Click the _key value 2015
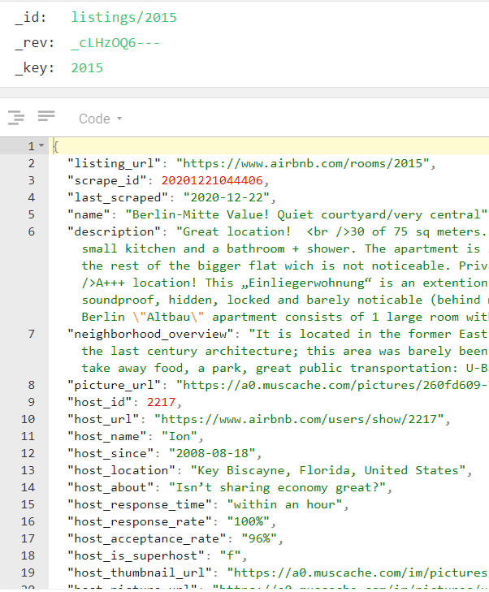 pos(87,67)
